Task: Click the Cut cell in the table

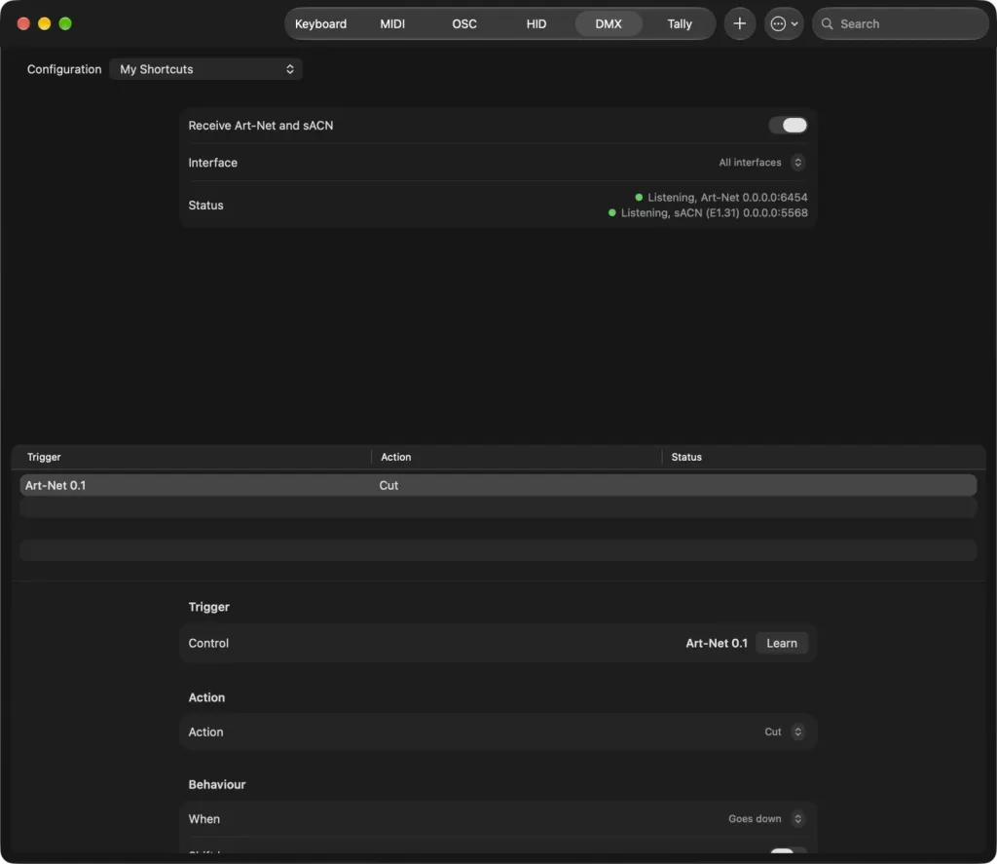Action: pyautogui.click(x=388, y=485)
